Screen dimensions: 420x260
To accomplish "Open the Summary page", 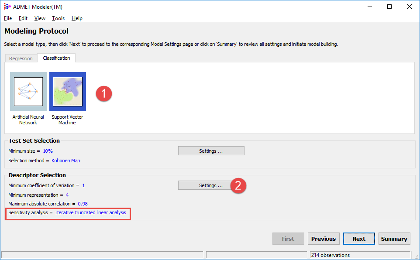I will 394,239.
